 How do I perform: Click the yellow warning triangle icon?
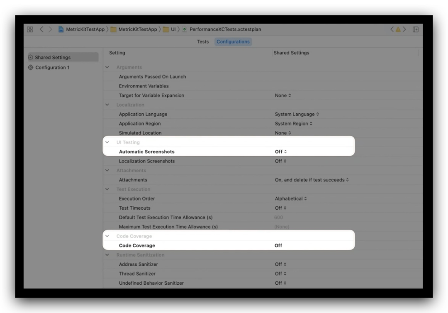398,29
